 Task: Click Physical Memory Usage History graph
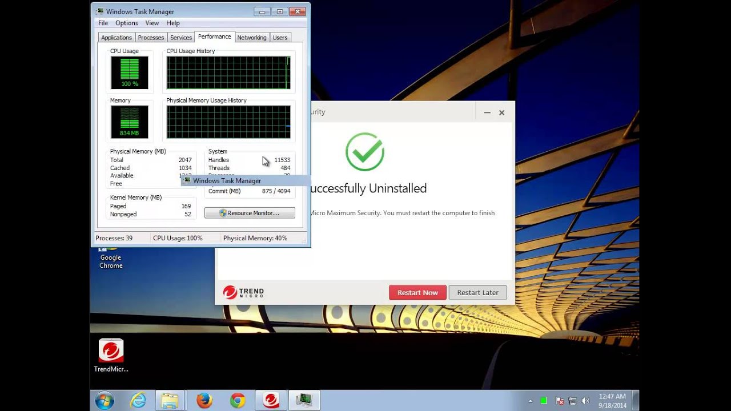(x=228, y=122)
